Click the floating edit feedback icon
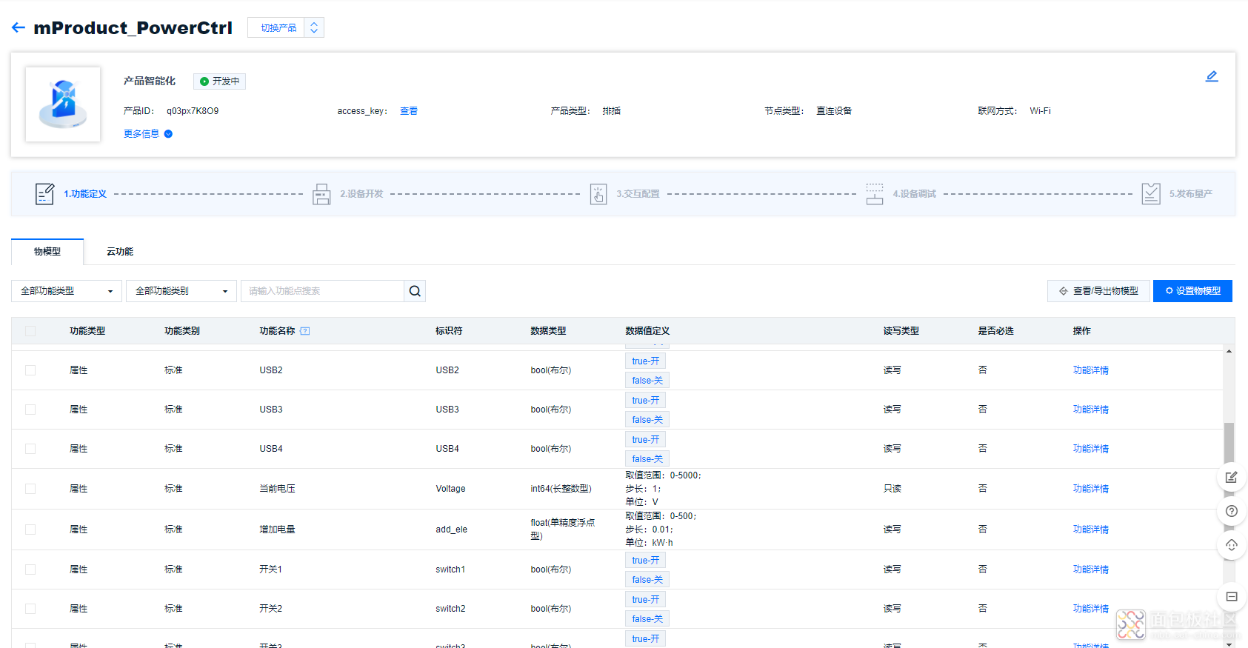Image resolution: width=1248 pixels, height=648 pixels. click(x=1231, y=478)
